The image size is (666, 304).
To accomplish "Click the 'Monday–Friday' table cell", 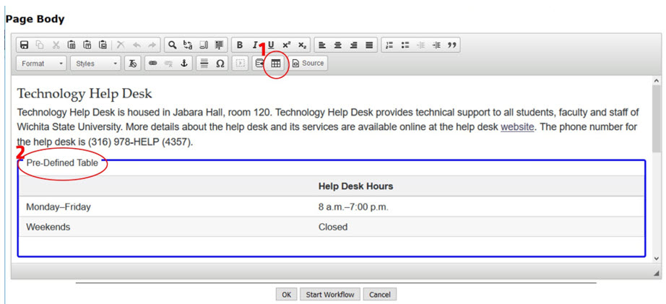I will point(59,207).
